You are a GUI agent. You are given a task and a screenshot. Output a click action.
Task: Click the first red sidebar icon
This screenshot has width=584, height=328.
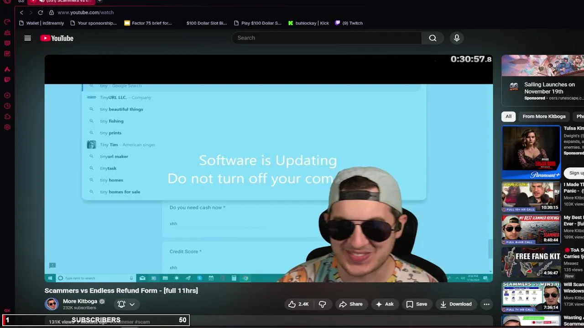pyautogui.click(x=7, y=22)
